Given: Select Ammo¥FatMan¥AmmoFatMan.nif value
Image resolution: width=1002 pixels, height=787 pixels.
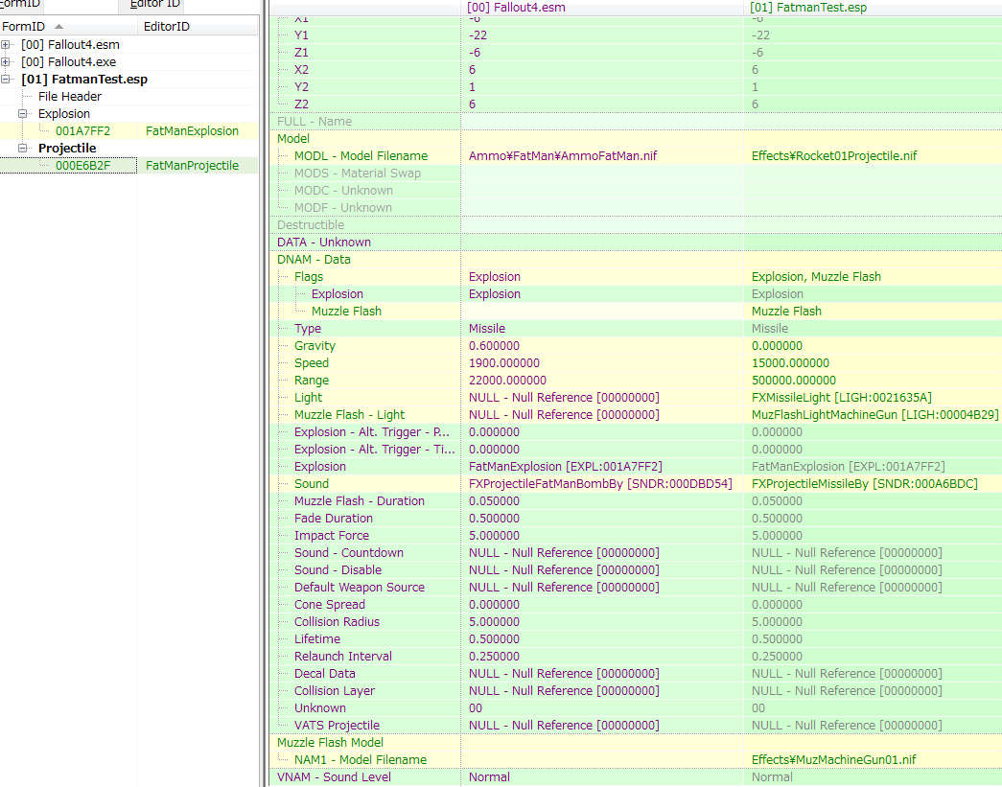Looking at the screenshot, I should pyautogui.click(x=562, y=156).
